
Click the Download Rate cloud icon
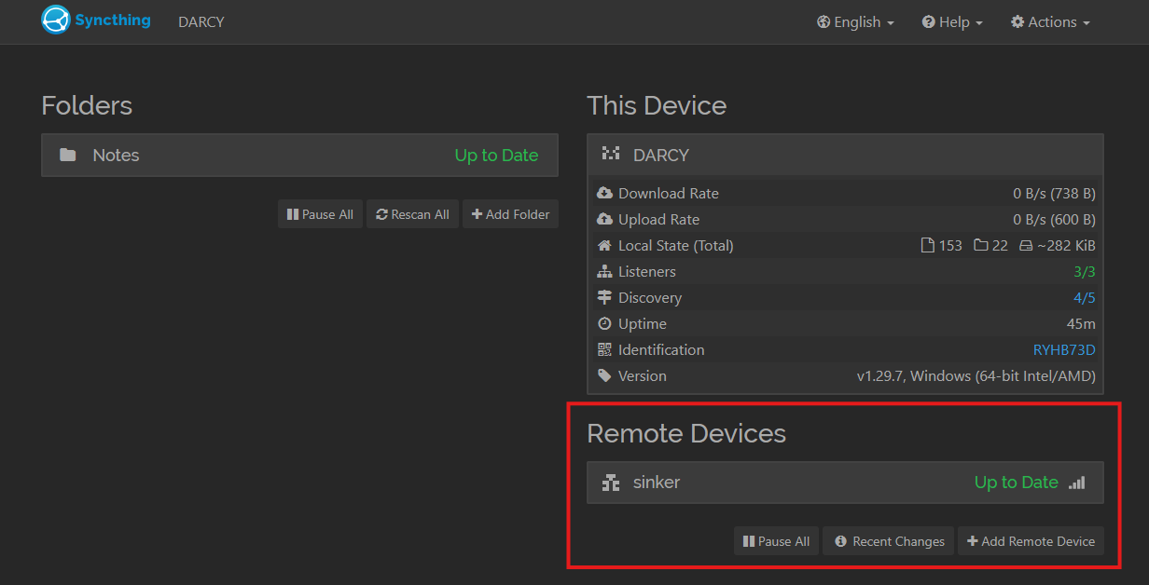(604, 193)
